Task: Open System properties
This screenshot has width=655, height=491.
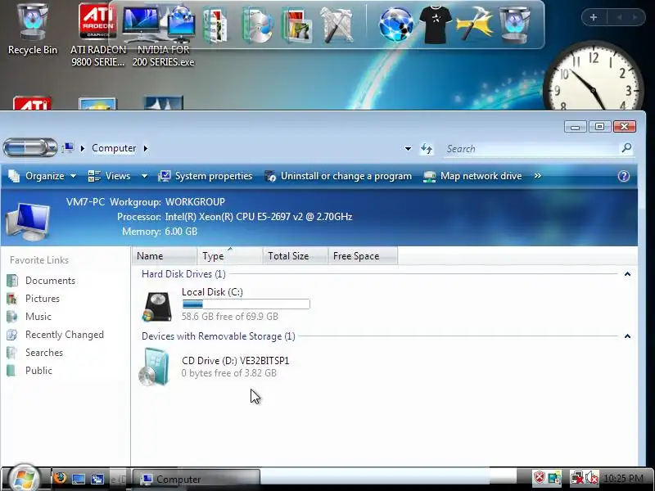Action: click(206, 176)
